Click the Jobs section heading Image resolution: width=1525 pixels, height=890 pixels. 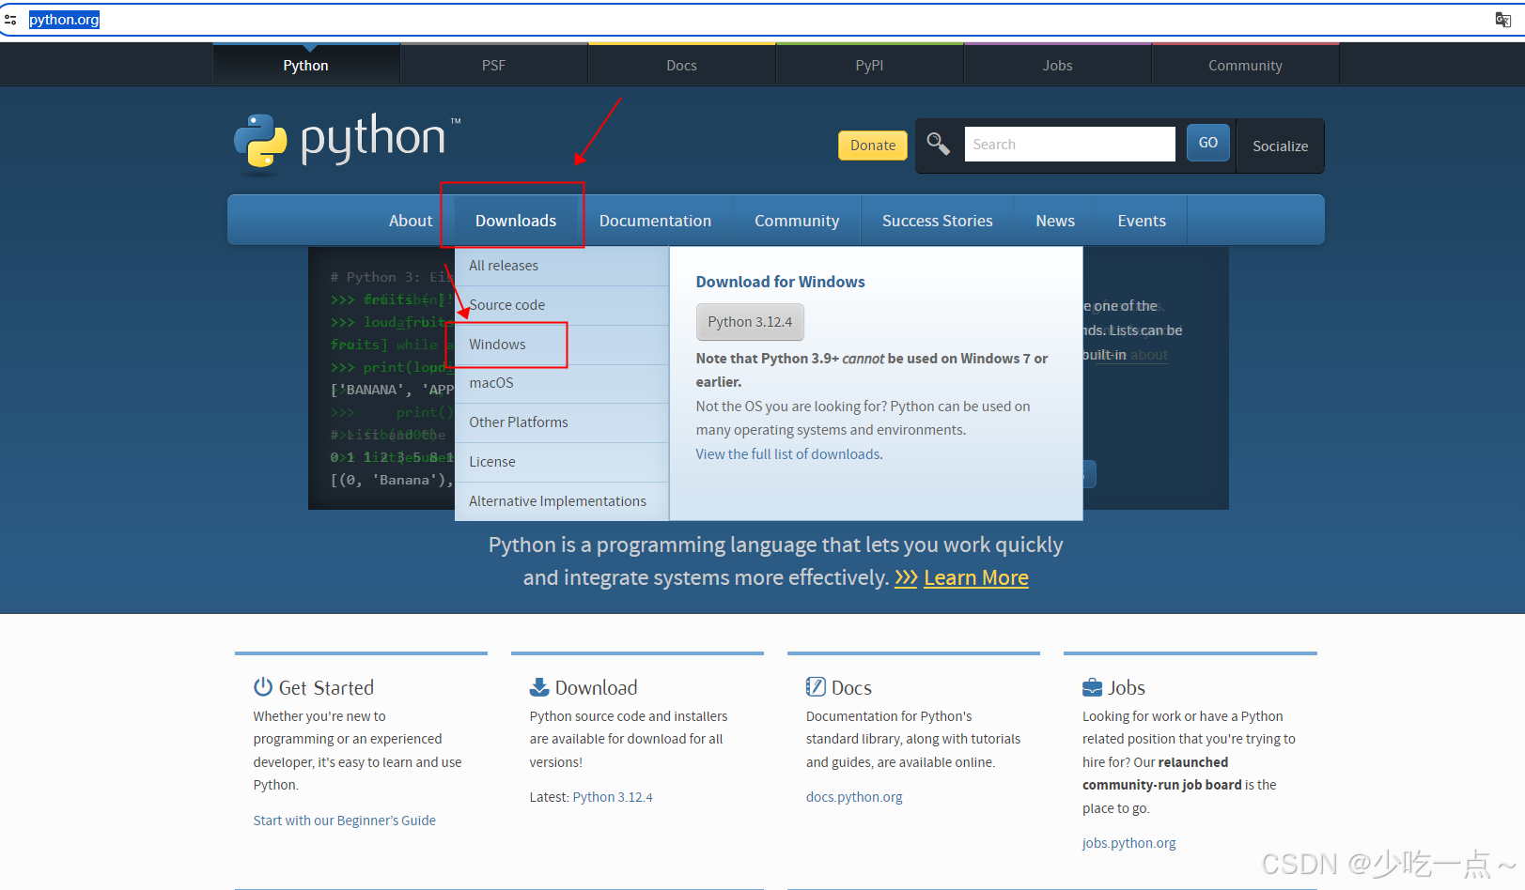click(x=1127, y=688)
